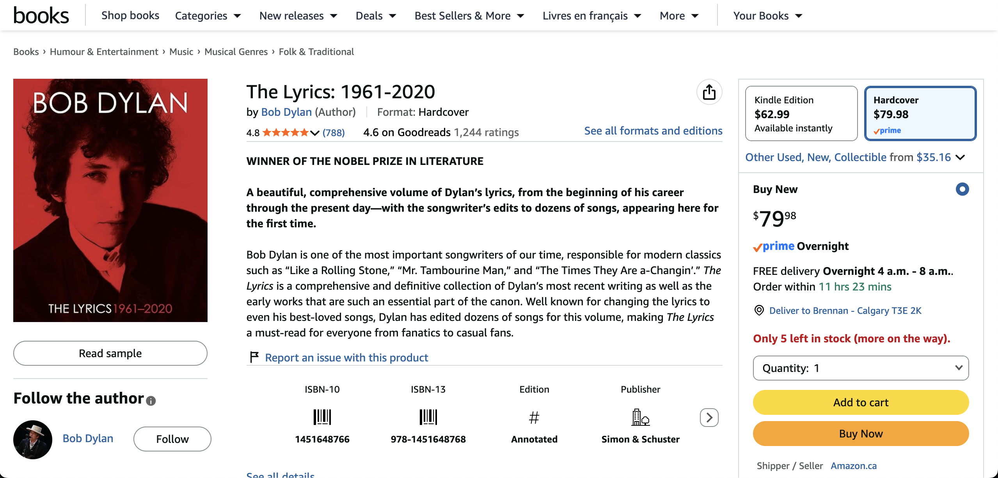The height and width of the screenshot is (478, 998).
Task: Click the Buy Now button
Action: point(861,434)
